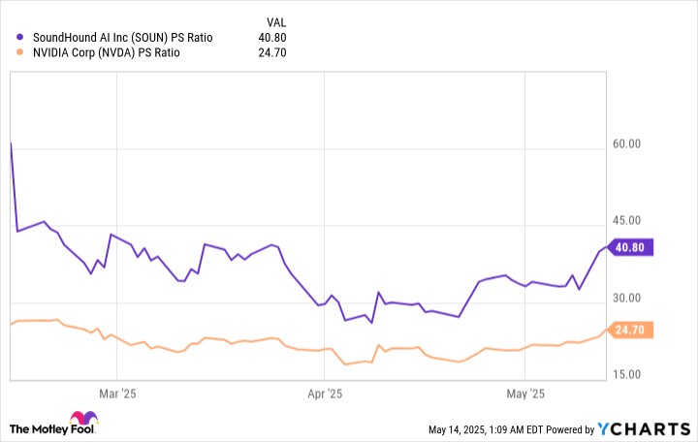Click the orange 24.70 end-of-line value flag
The width and height of the screenshot is (698, 442).
tap(630, 330)
